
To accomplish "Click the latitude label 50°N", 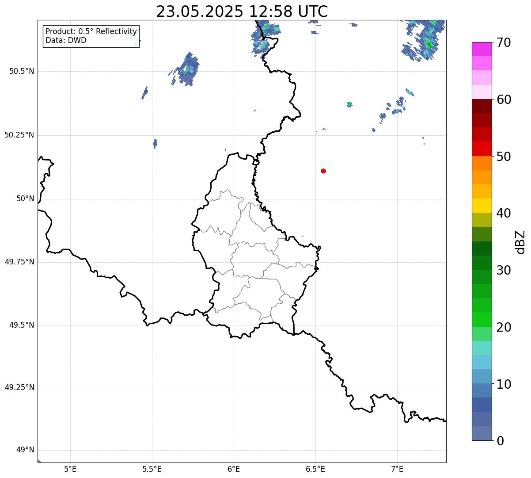I will [25, 199].
